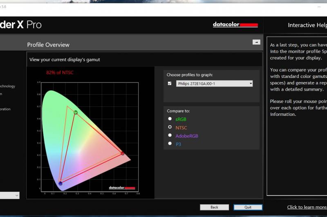Minimize the window using title bar button
The width and height of the screenshot is (327, 217).
coord(319,7)
